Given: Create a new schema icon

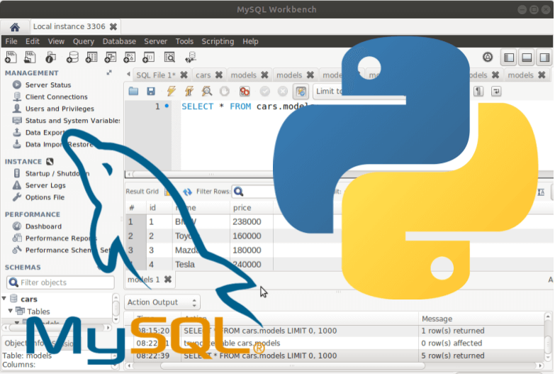Looking at the screenshot, I should click(x=72, y=57).
